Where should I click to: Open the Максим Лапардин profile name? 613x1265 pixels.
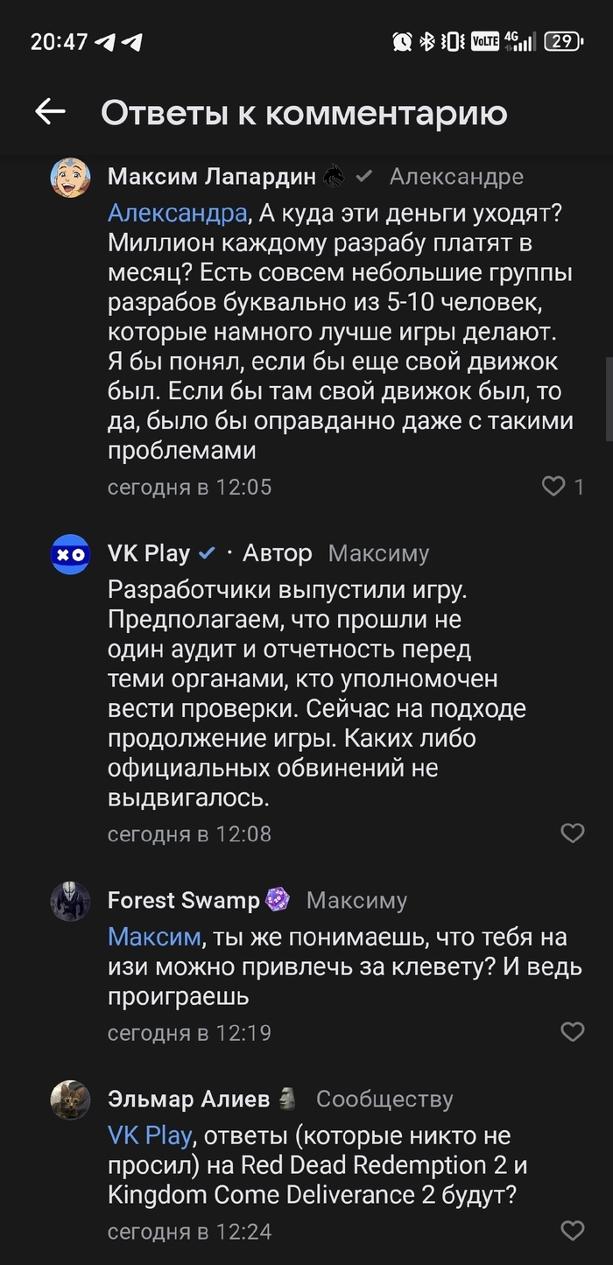(211, 177)
